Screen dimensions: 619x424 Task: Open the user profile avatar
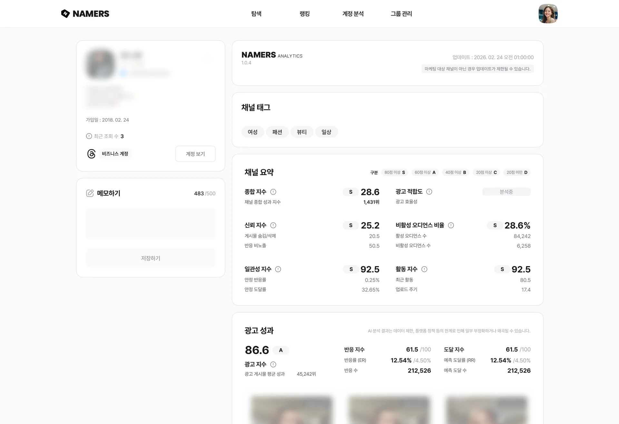(548, 14)
